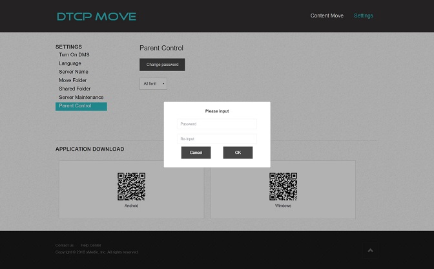
Task: Click the Android QR code
Action: tap(131, 186)
